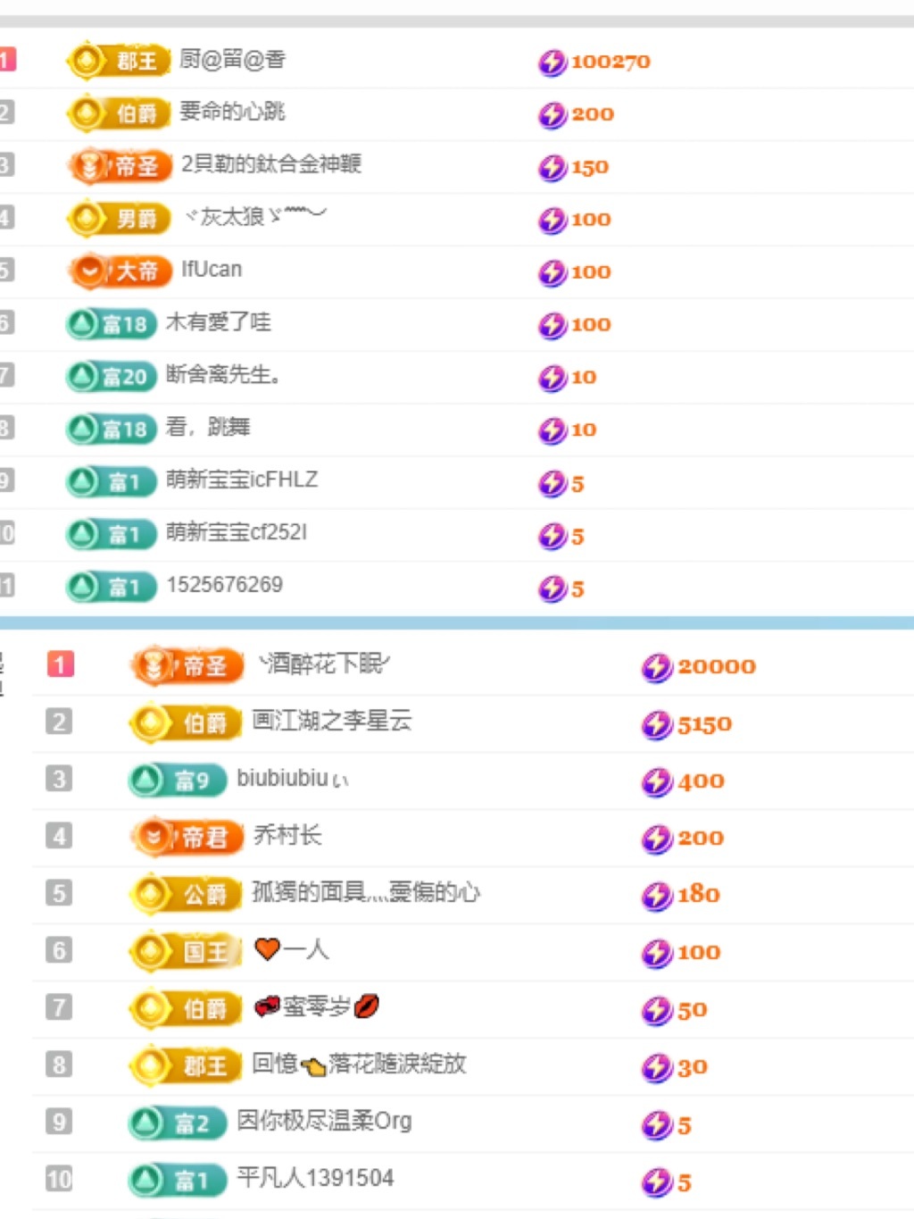Click the 公爵 badge of 孤独的面具
Screen dimensions: 914x1219
coord(185,894)
